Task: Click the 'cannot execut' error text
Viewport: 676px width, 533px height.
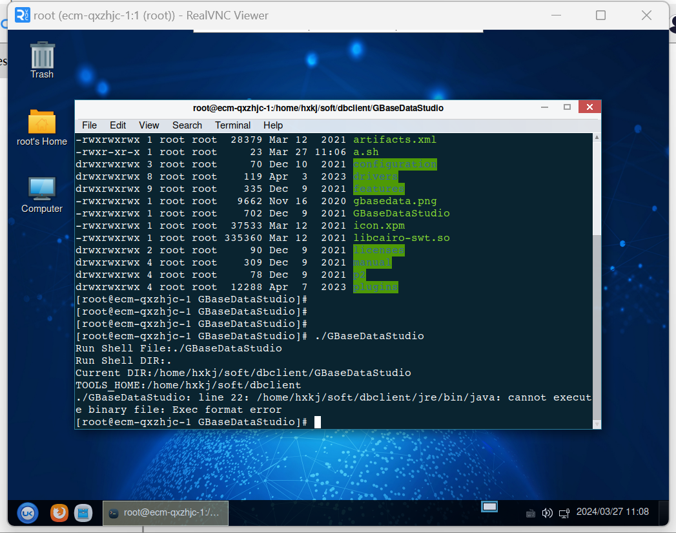Action: click(549, 397)
